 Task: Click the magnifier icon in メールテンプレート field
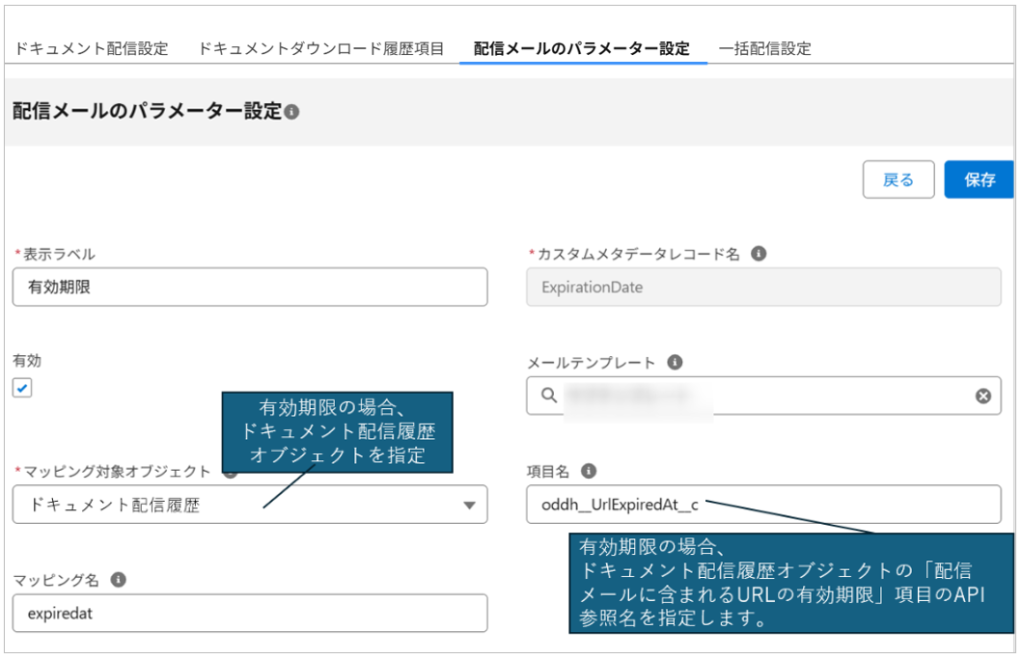click(x=548, y=396)
